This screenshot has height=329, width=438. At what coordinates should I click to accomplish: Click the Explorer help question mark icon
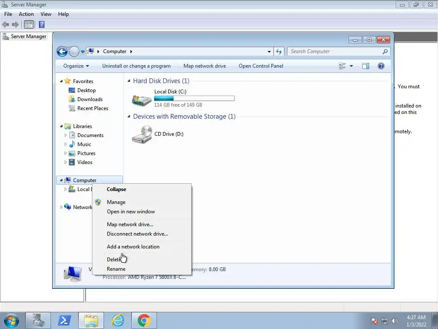coord(381,66)
